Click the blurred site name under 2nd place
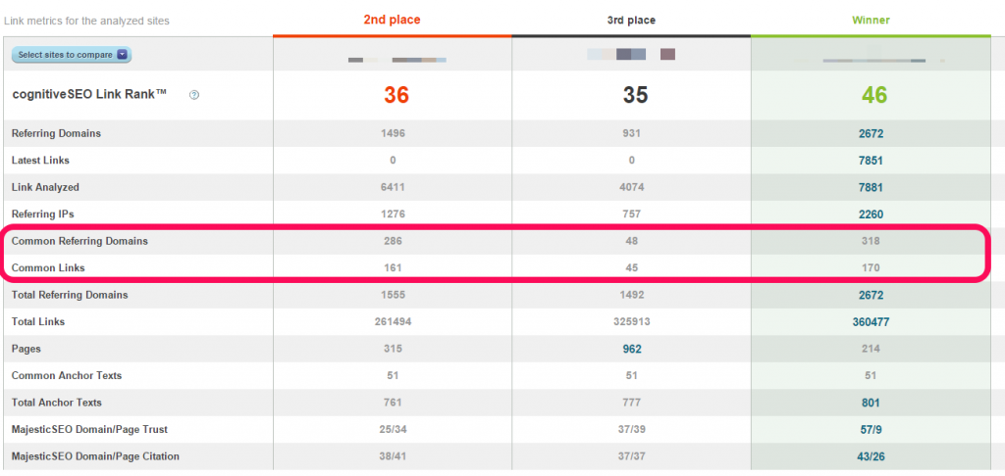 tap(397, 60)
